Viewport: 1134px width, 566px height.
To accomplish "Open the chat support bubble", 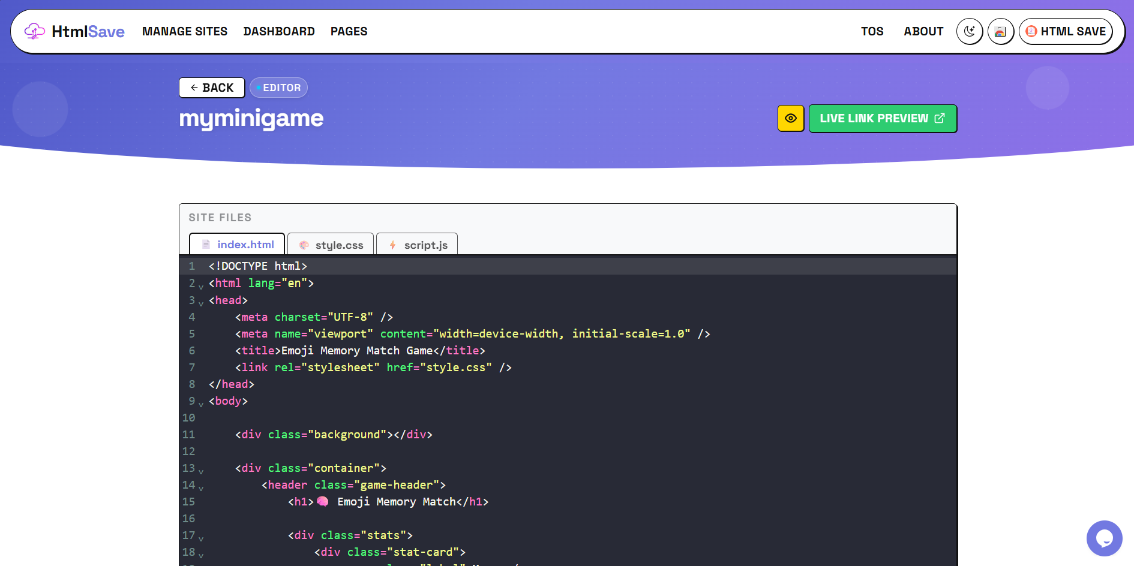I will (x=1104, y=538).
